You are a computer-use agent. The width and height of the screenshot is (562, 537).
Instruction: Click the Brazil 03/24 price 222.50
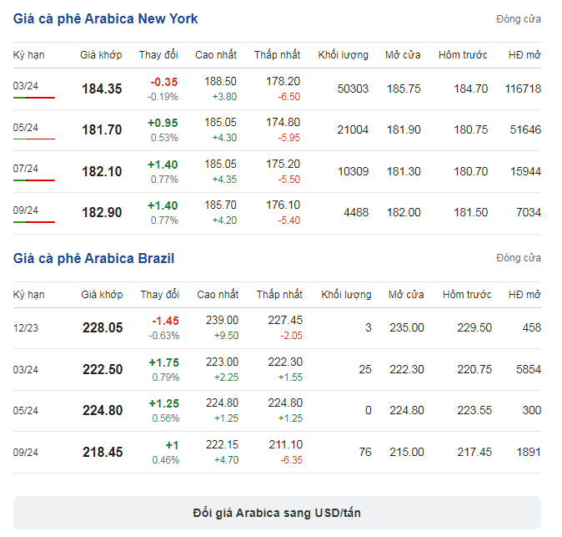(x=103, y=369)
